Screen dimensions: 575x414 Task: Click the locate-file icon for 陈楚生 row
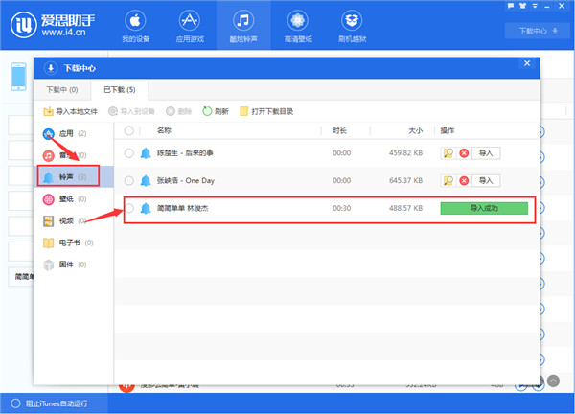click(448, 153)
